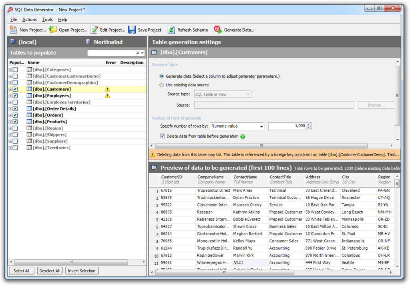Check the box for the [dbo].[Categories] table

(15, 70)
